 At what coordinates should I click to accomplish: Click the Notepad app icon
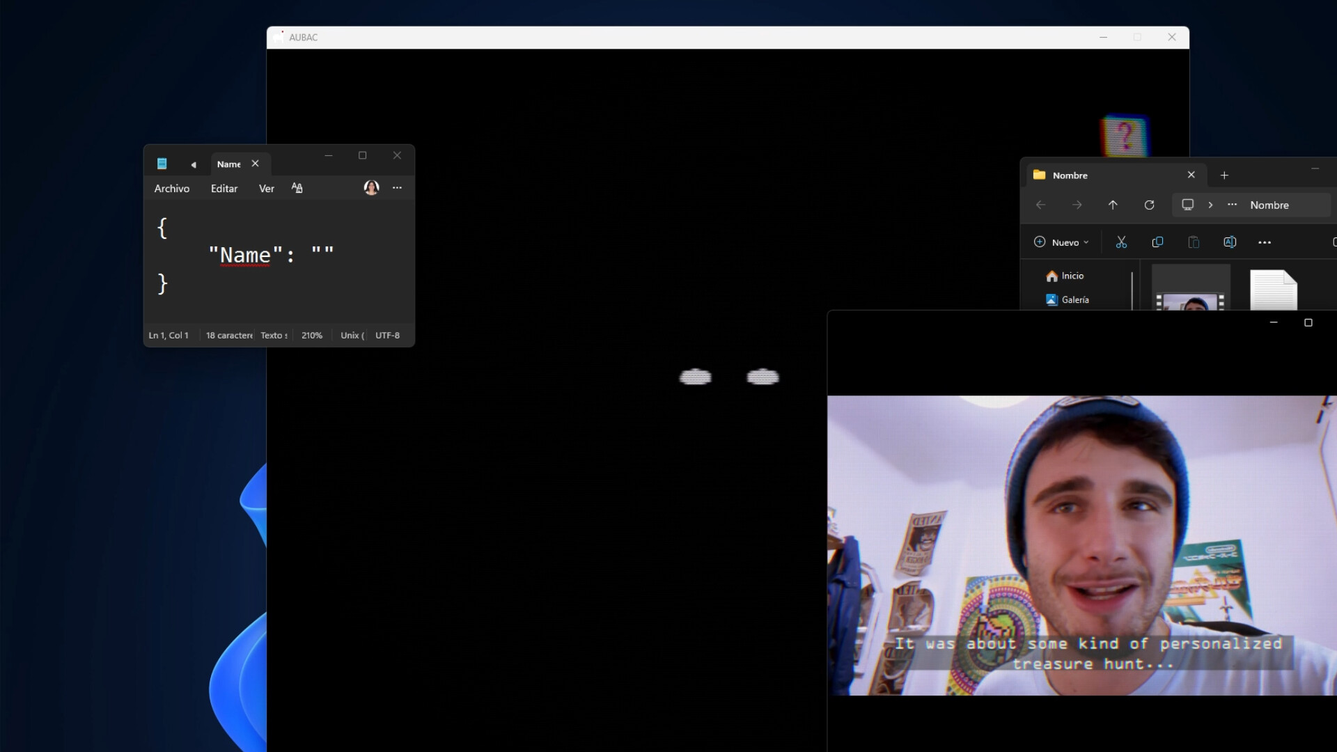pyautogui.click(x=162, y=164)
